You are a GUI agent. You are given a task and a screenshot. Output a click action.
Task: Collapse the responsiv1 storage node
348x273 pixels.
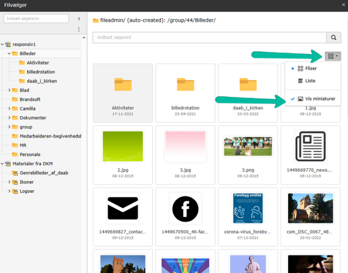tap(2, 44)
